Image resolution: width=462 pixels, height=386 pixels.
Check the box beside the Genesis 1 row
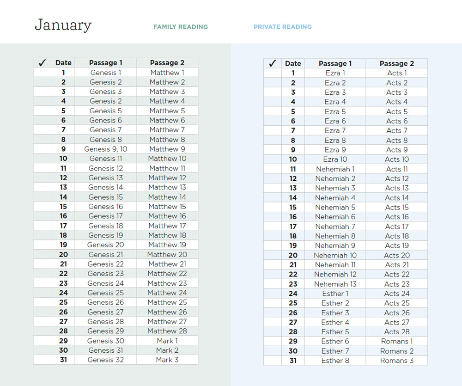pyautogui.click(x=43, y=73)
